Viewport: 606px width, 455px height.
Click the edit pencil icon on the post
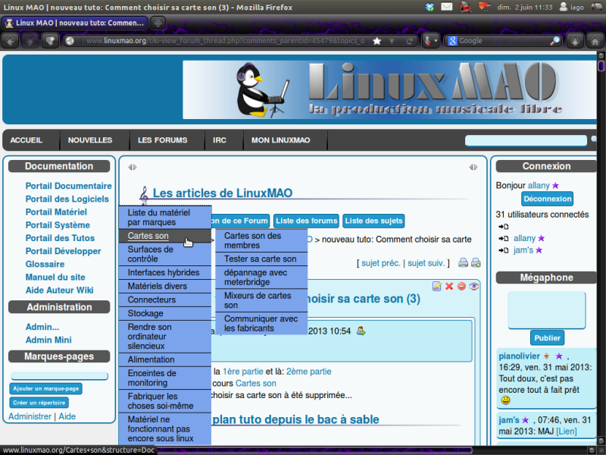click(x=437, y=287)
